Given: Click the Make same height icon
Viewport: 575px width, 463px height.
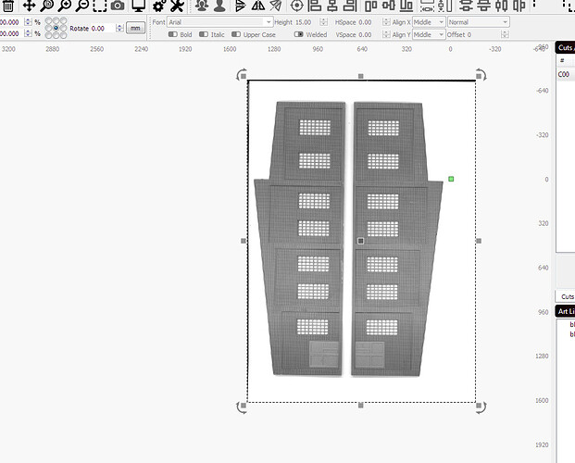Looking at the screenshot, I should pyautogui.click(x=444, y=6).
